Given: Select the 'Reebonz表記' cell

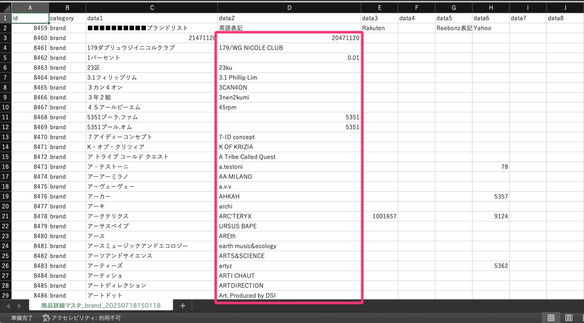Looking at the screenshot, I should coord(454,28).
